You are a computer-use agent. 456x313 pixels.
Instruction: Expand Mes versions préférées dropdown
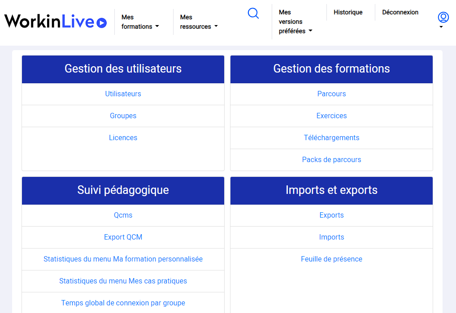coord(295,22)
